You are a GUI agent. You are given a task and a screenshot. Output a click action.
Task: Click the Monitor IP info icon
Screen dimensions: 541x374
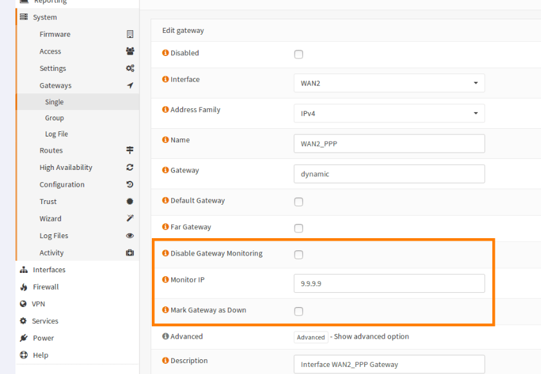click(165, 279)
